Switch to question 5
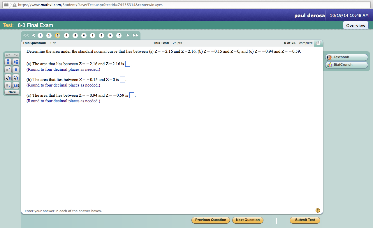This screenshot has height=233, width=373. tap(75, 35)
